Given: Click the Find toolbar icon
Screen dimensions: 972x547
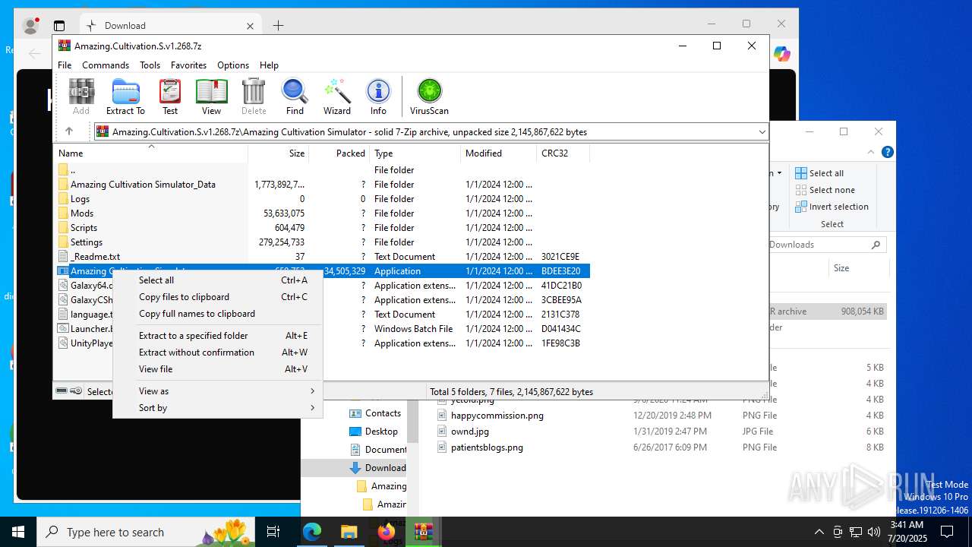Looking at the screenshot, I should [x=295, y=97].
